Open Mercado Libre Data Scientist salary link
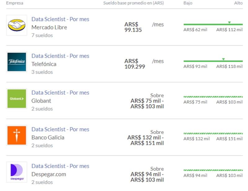 pos(60,19)
